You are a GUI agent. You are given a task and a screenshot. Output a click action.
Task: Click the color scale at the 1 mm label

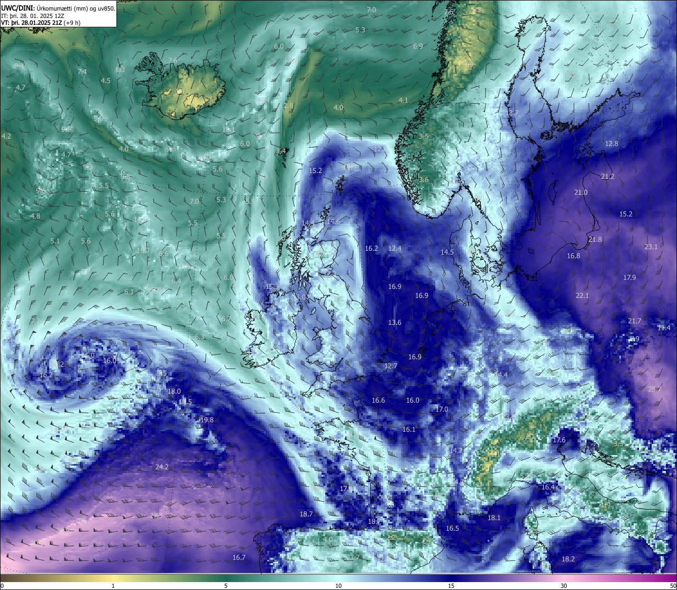(113, 586)
